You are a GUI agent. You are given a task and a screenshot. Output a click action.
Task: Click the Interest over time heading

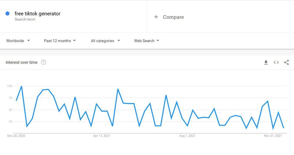(x=22, y=62)
